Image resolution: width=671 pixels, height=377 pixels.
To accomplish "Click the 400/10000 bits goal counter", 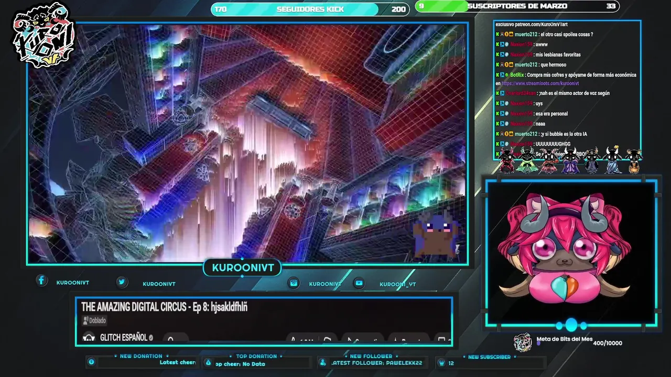I will point(608,343).
